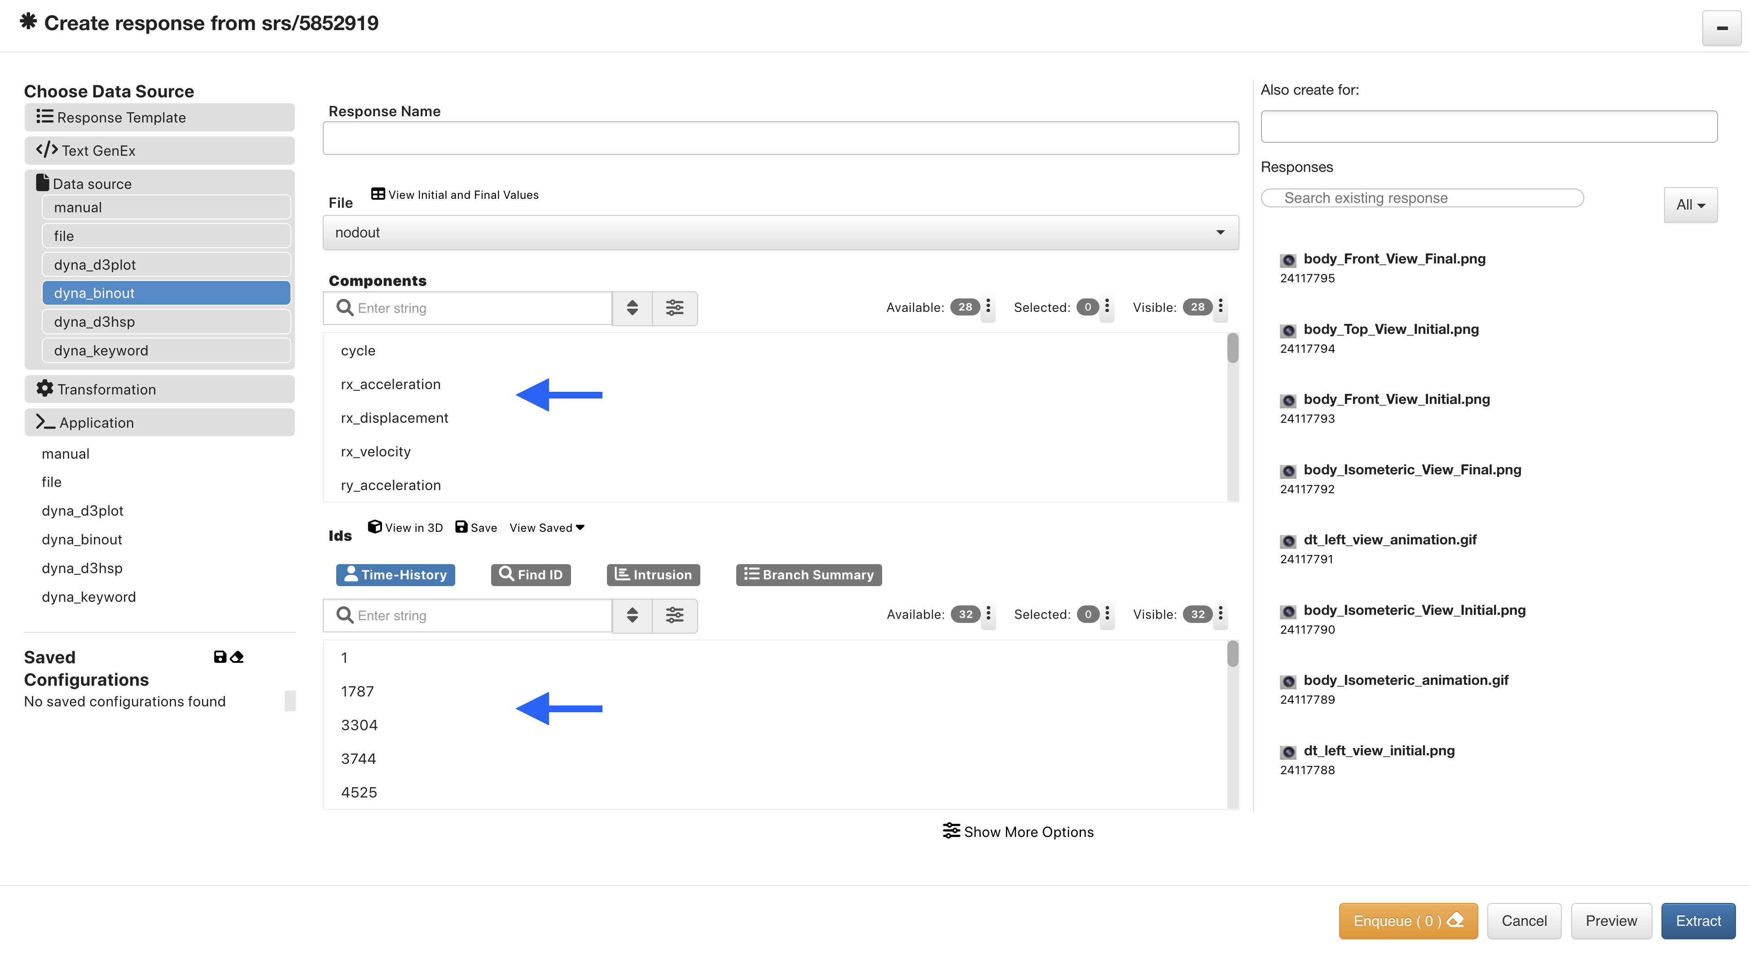This screenshot has height=955, width=1749.
Task: Click the Preview button
Action: pyautogui.click(x=1611, y=921)
